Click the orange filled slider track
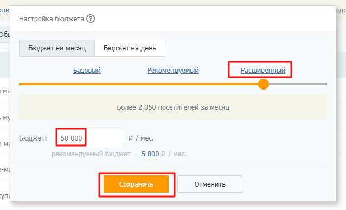Image resolution: width=346 pixels, height=210 pixels. point(139,84)
